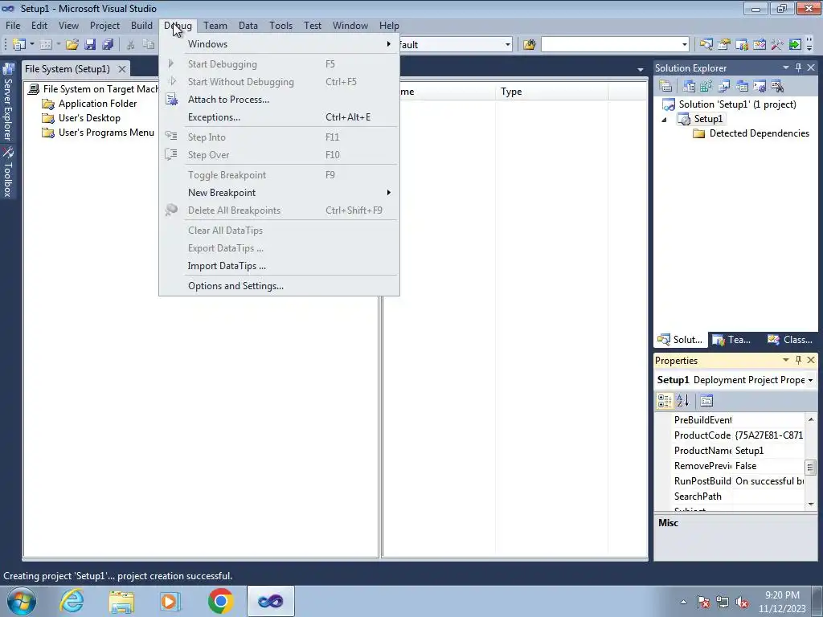Open the Toolbox side tab
This screenshot has width=823, height=617.
[8, 173]
